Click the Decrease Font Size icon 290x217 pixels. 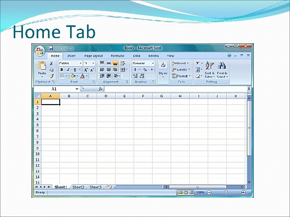point(92,70)
